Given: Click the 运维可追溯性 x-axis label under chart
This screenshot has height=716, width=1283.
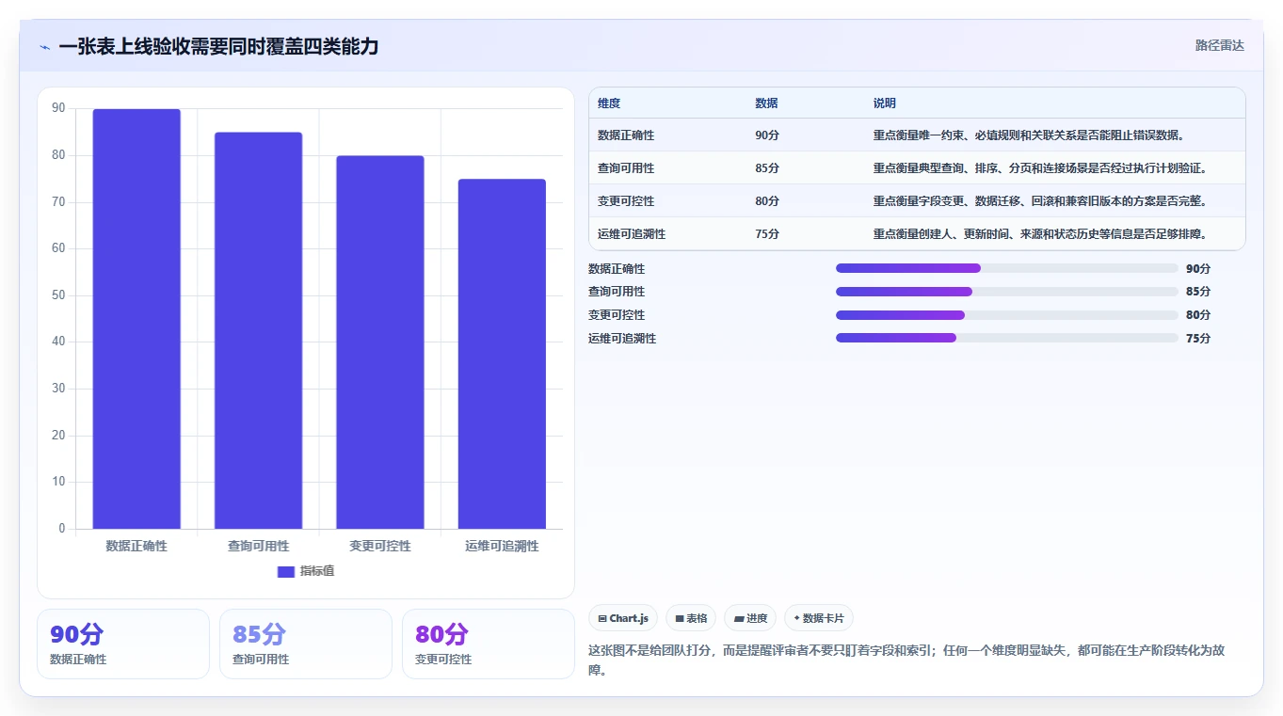Looking at the screenshot, I should (502, 546).
